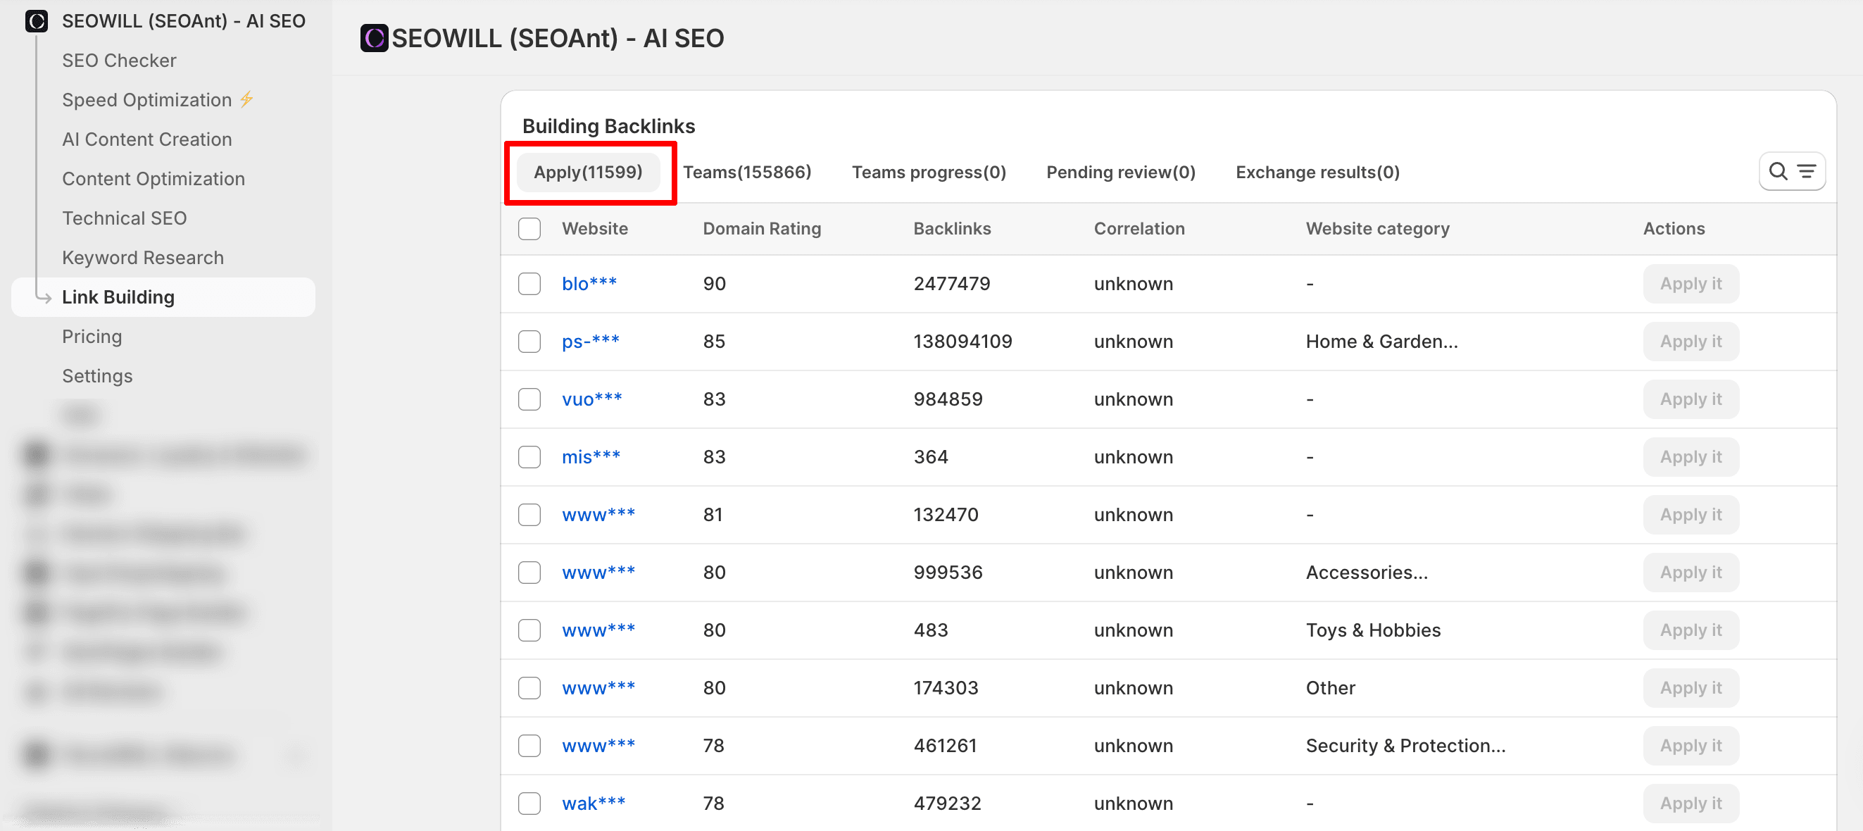Screen dimensions: 1863x831
Task: Switch to the Teams(155866) tab
Action: coord(746,172)
